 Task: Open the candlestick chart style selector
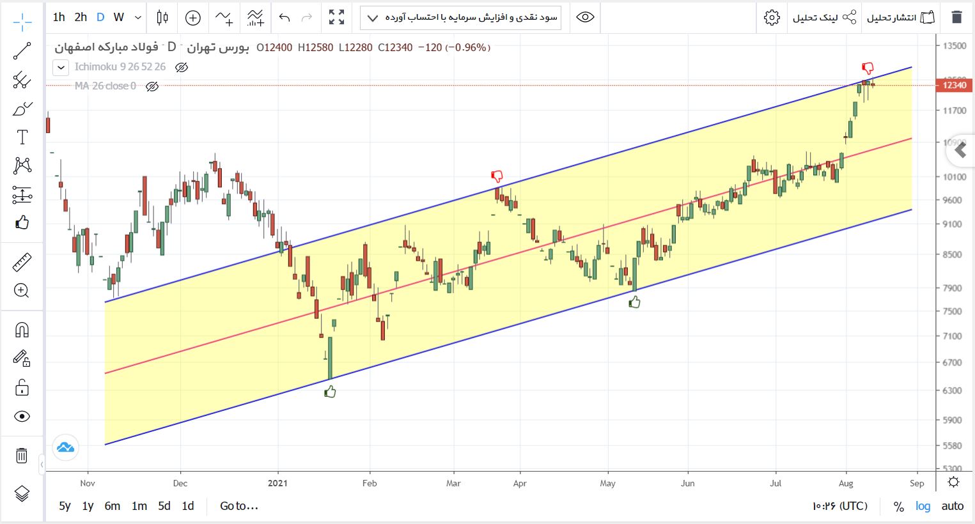(162, 17)
